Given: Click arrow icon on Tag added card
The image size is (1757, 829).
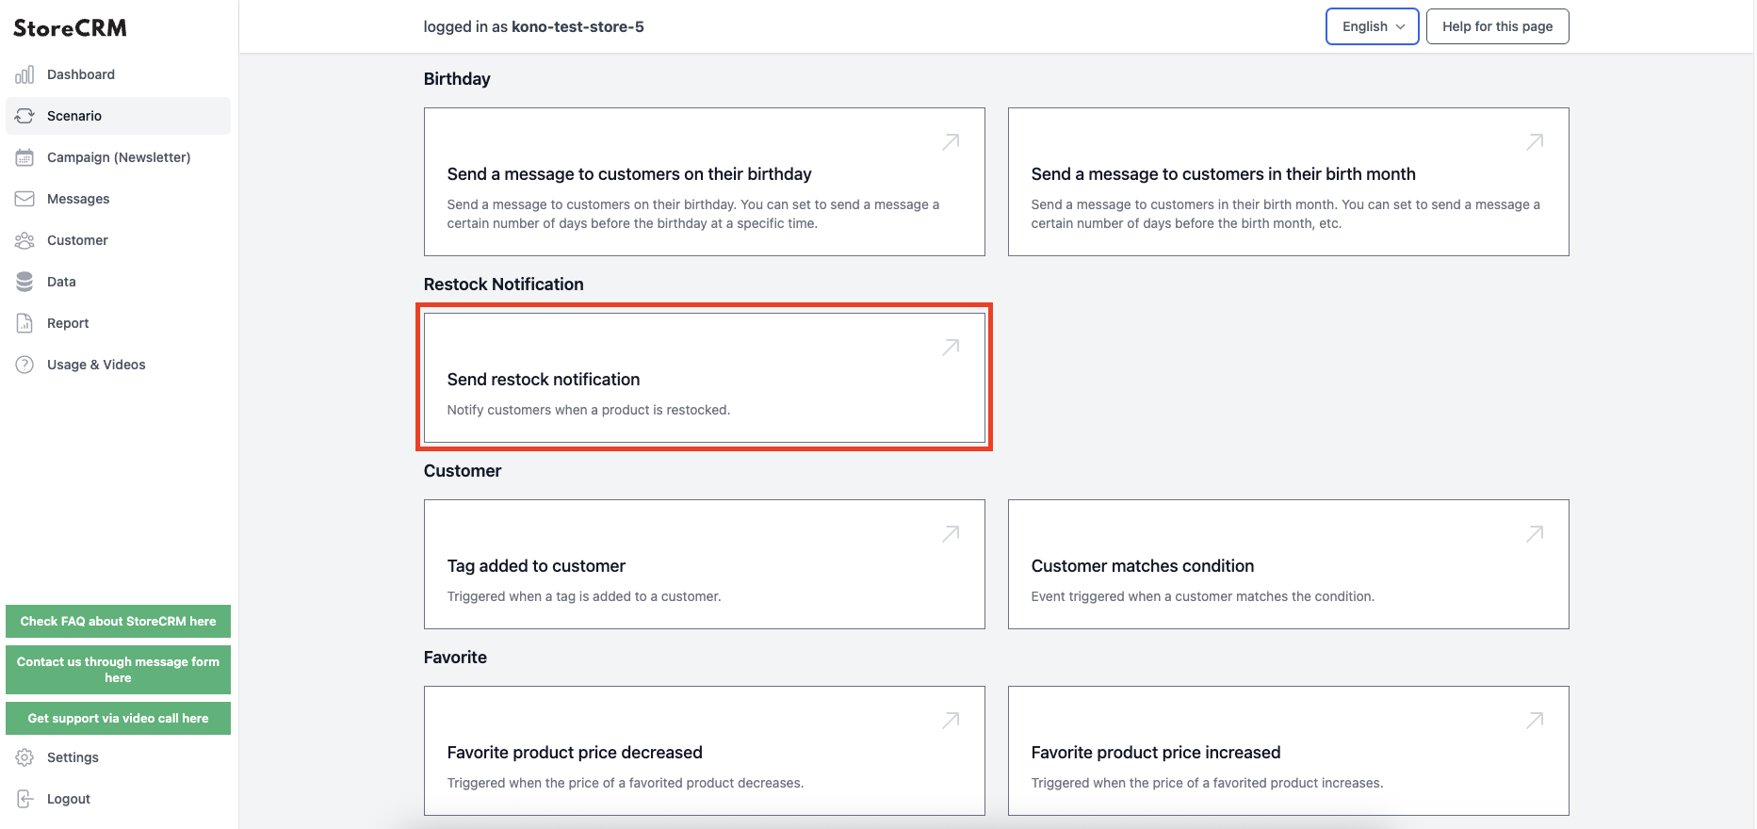Looking at the screenshot, I should [951, 534].
